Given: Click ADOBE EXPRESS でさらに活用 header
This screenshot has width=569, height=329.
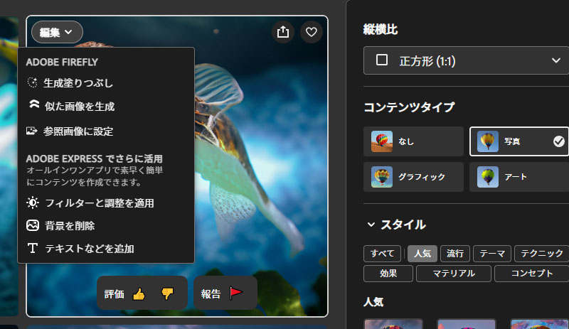Looking at the screenshot, I should [x=95, y=159].
